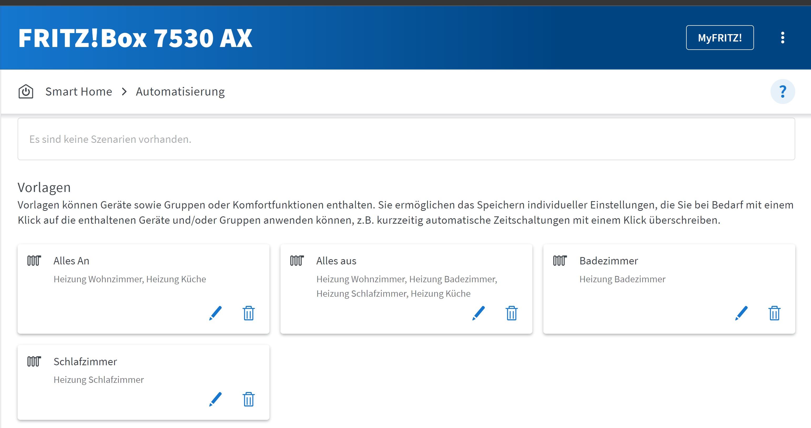This screenshot has width=811, height=428.
Task: Click 'Es sind keine Szenarien vorhanden.' message
Action: [110, 139]
